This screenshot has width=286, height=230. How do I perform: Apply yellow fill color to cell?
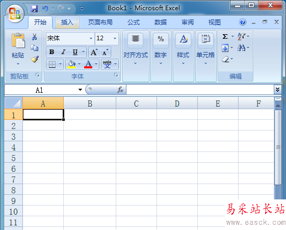[x=71, y=64]
